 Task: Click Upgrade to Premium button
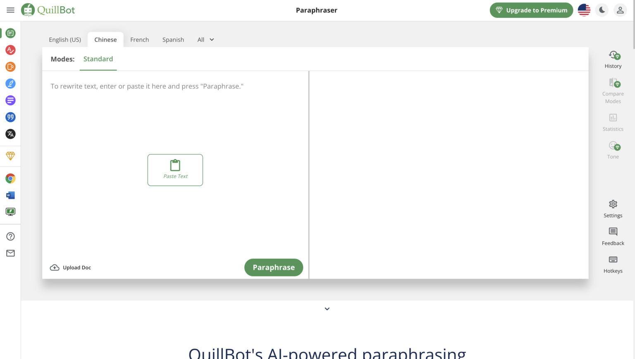[531, 10]
